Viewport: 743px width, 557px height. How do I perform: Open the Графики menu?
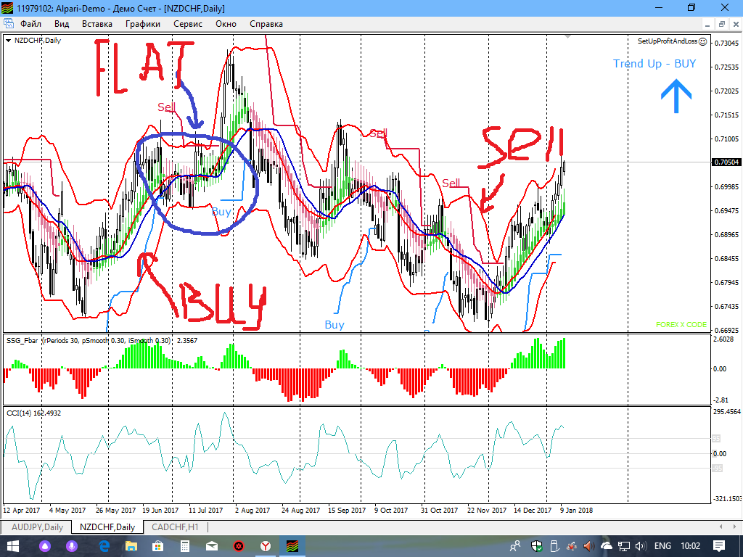(143, 24)
